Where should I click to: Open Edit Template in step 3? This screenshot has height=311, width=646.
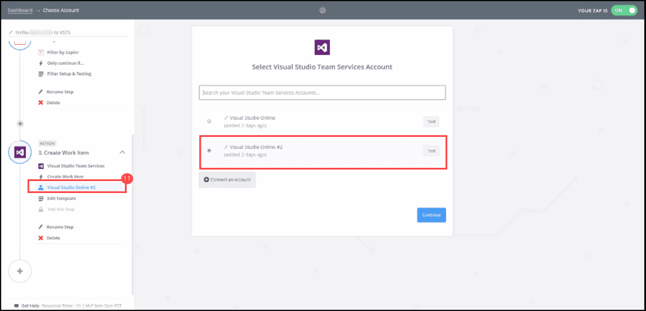tap(61, 198)
